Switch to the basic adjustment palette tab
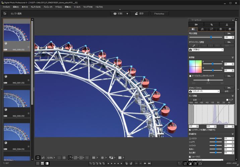This screenshot has width=240, height=167. tap(193, 29)
